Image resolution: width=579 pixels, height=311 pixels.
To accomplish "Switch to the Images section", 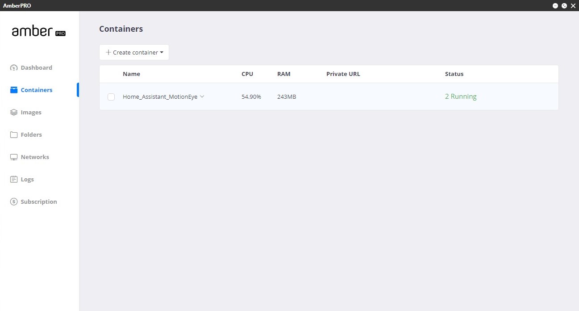I will pyautogui.click(x=31, y=113).
